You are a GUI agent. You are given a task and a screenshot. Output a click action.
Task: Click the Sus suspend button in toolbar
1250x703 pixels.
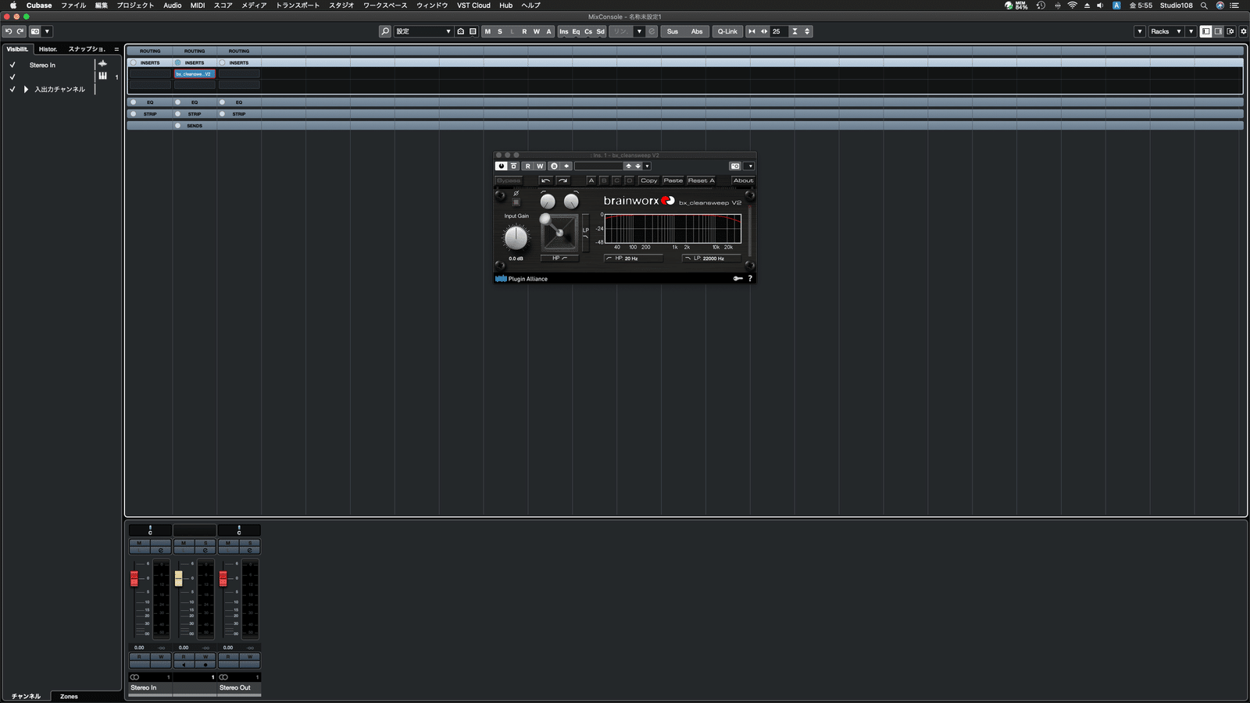(673, 31)
